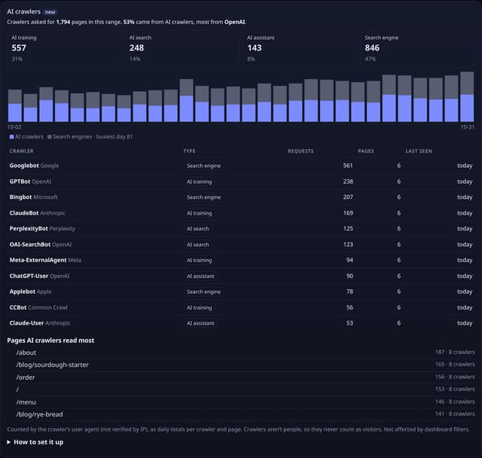Viewport: 482px width, 458px height.
Task: Click the Meta-ExternalAgent crawler name
Action: point(38,260)
